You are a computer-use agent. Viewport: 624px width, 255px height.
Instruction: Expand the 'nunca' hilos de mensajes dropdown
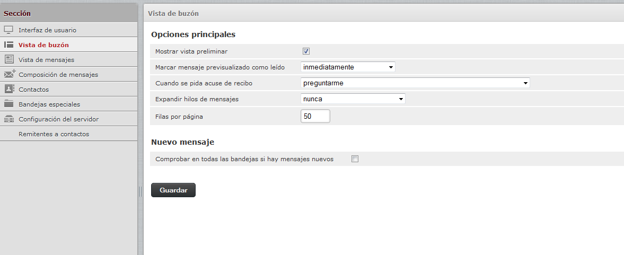(x=353, y=99)
